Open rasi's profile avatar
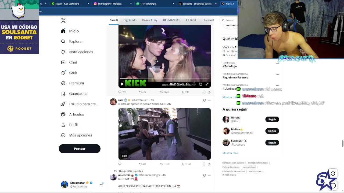344x193 pixels. click(x=113, y=102)
